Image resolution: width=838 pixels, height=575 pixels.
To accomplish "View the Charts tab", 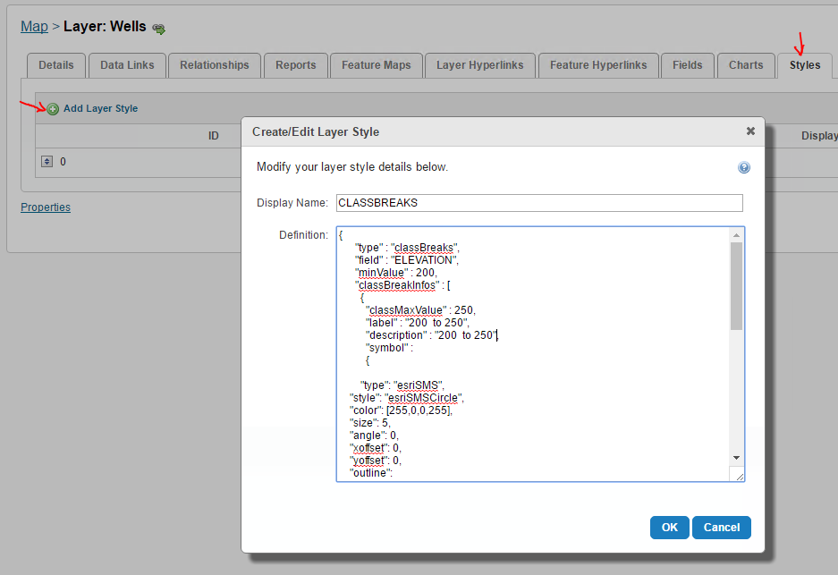I will point(746,65).
